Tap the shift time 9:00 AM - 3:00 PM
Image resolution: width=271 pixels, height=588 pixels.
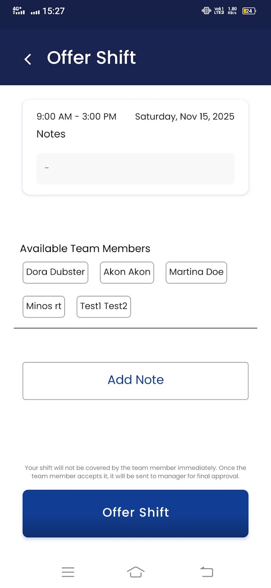click(x=76, y=116)
